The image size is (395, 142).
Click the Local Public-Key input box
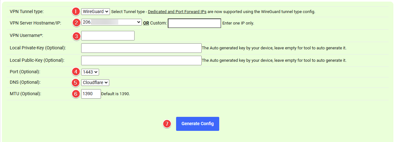point(141,60)
